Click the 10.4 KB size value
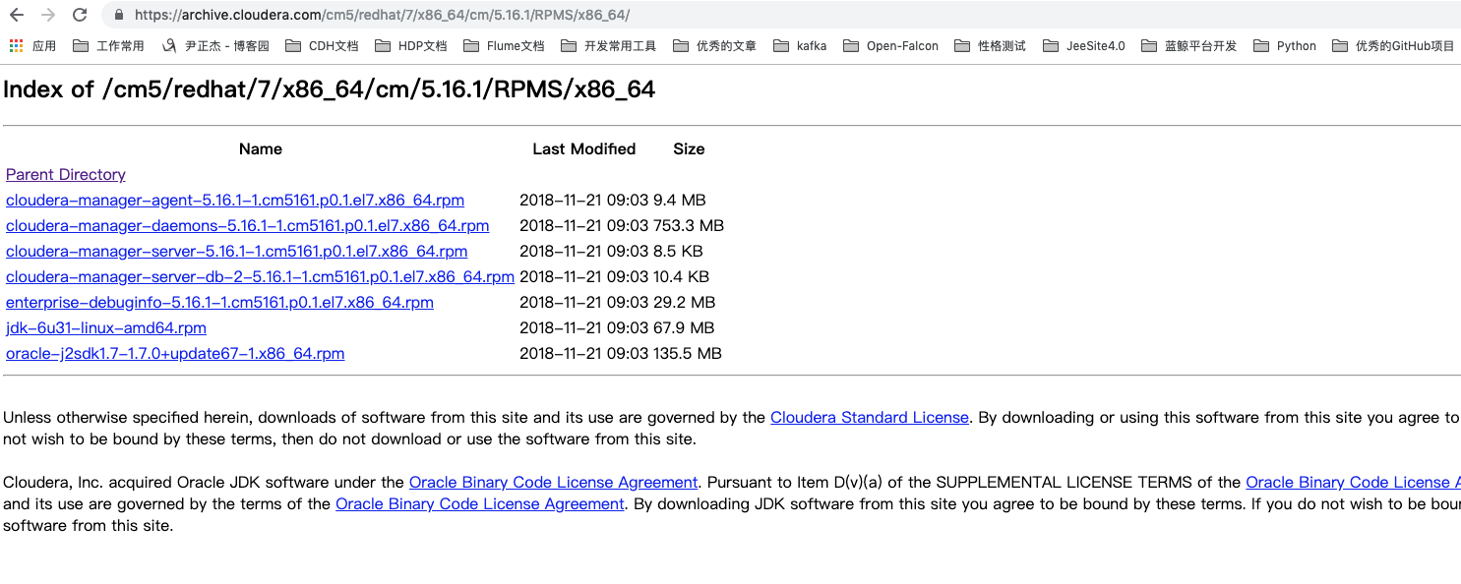The image size is (1461, 584). pos(681,276)
